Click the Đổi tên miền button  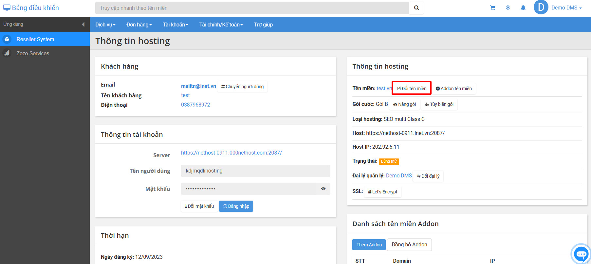coord(412,89)
